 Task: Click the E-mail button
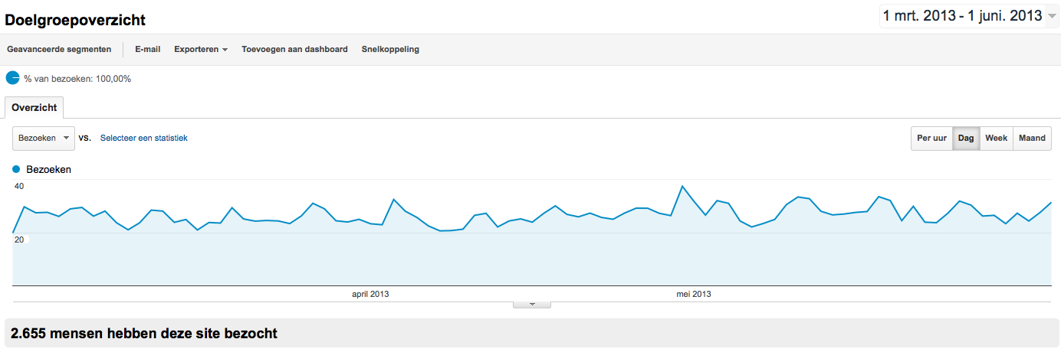[x=147, y=49]
